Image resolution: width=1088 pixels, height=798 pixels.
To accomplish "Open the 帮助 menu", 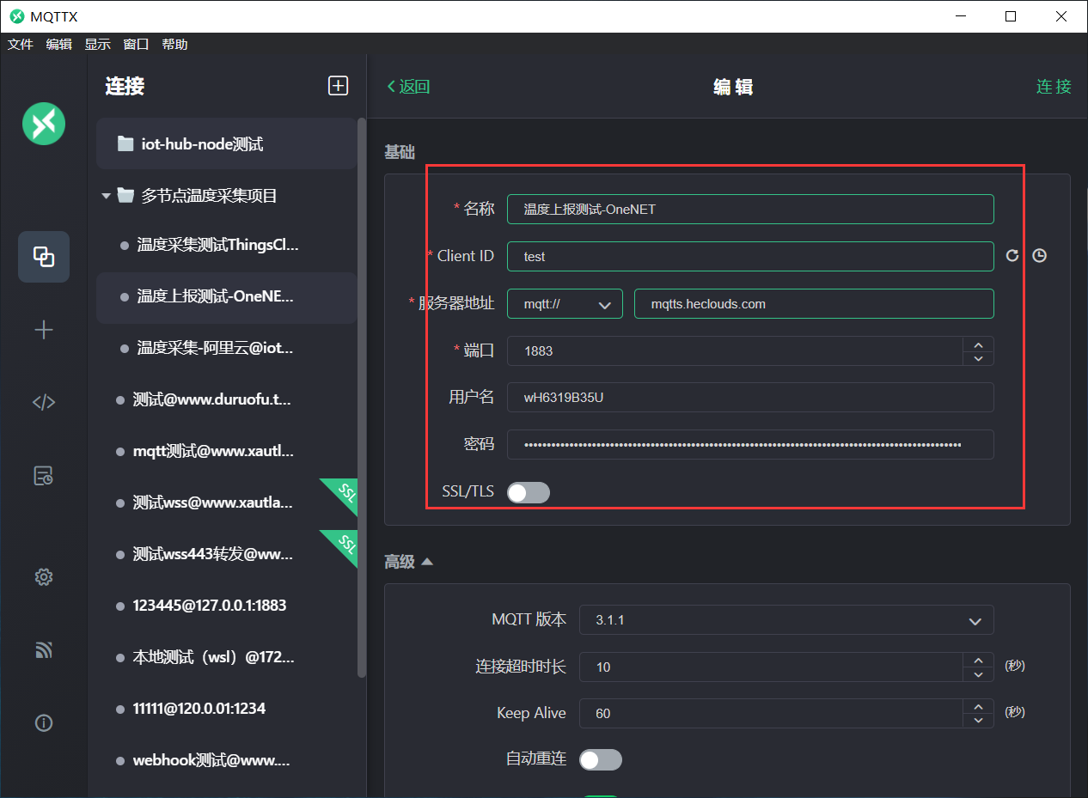I will click(x=174, y=45).
